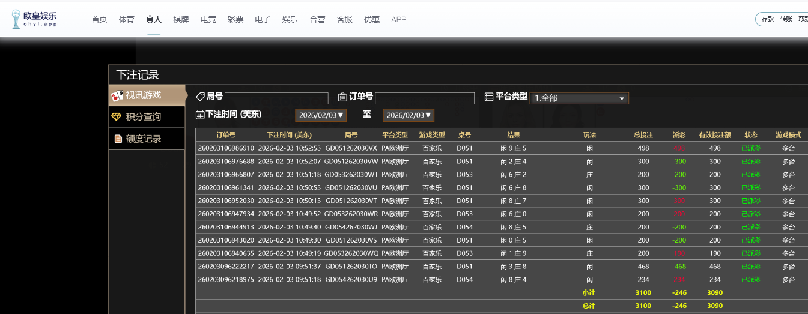Click the clipboard icon next to 订单号

(x=342, y=97)
